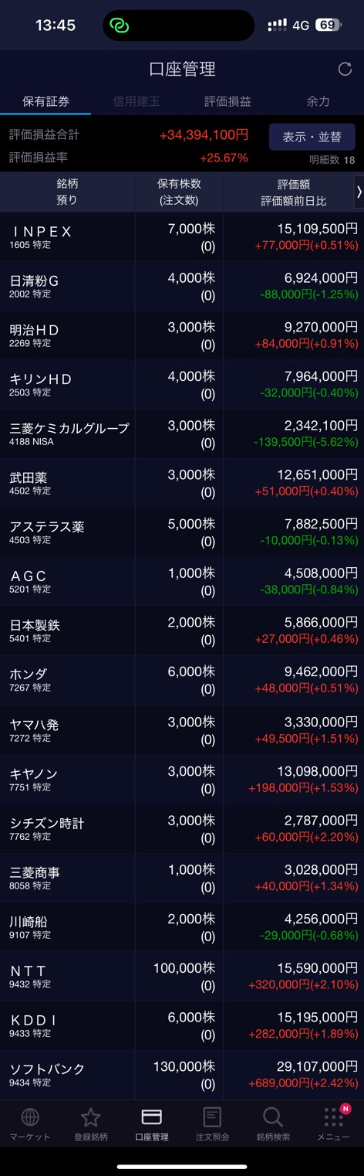Screen dimensions: 364x1176
Task: Open 登録銘柄 star icon
Action: point(91,1117)
